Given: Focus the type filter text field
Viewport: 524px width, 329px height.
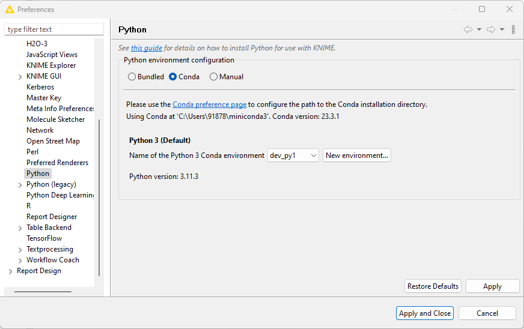Looking at the screenshot, I should pyautogui.click(x=54, y=29).
